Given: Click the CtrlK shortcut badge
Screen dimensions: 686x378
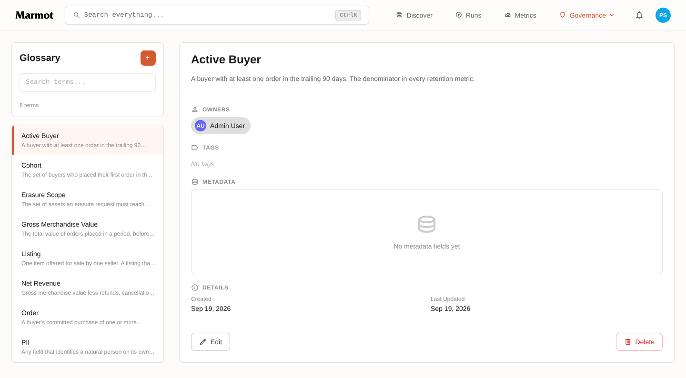Looking at the screenshot, I should point(348,15).
